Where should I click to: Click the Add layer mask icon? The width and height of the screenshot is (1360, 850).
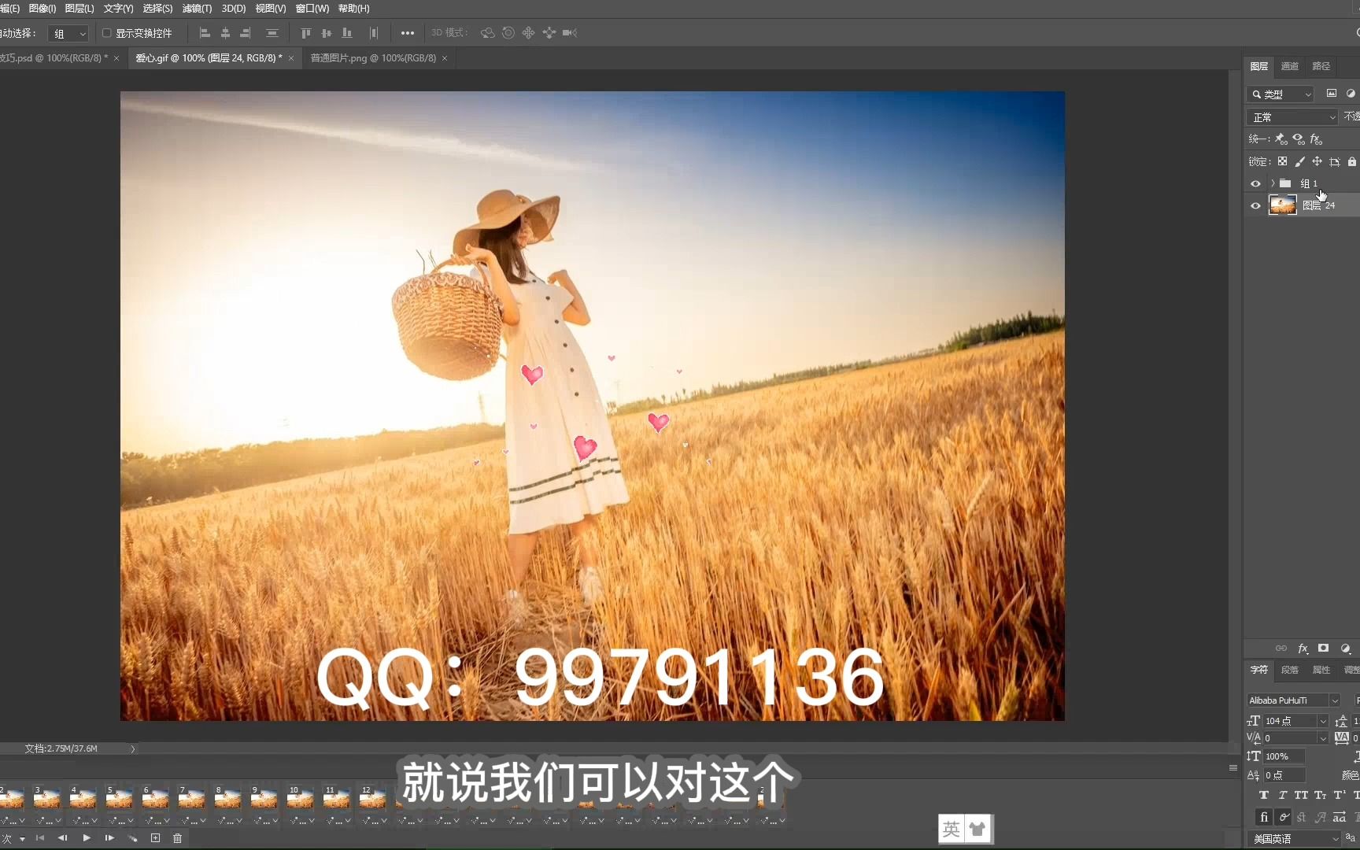pos(1323,649)
